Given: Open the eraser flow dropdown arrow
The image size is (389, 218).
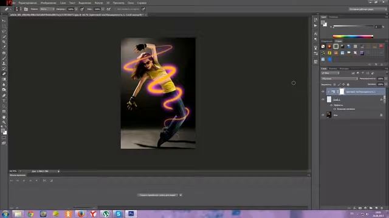Looking at the screenshot, I should pyautogui.click(x=103, y=9).
